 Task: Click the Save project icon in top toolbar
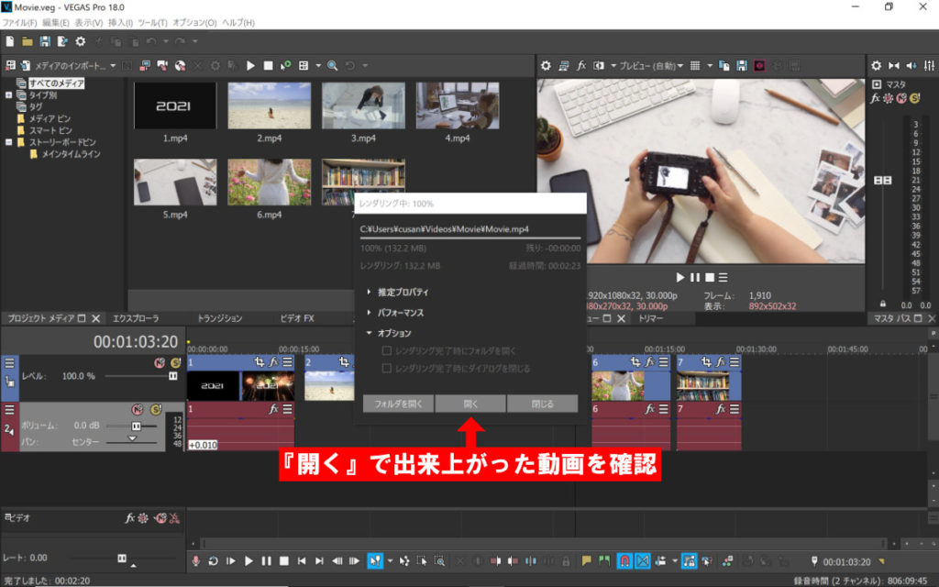[45, 41]
